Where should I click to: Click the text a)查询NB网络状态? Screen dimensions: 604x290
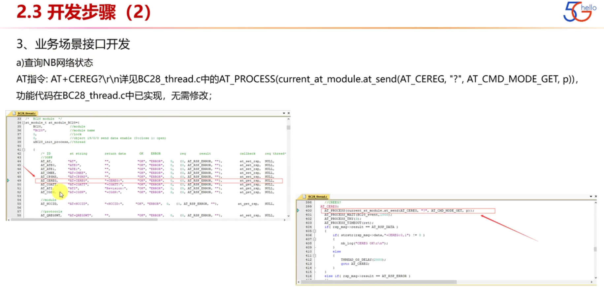(55, 63)
